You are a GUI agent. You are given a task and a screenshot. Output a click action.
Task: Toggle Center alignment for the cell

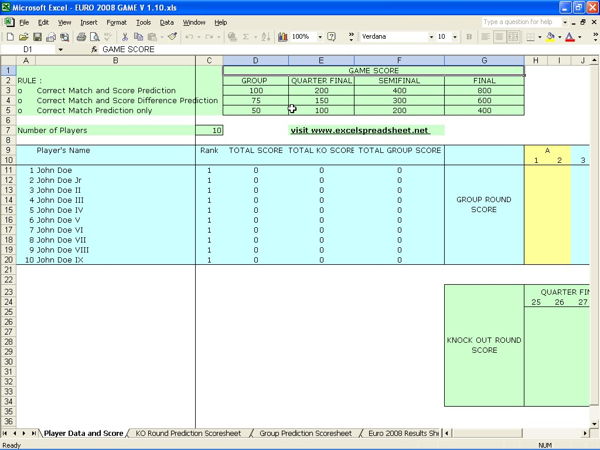click(x=499, y=37)
